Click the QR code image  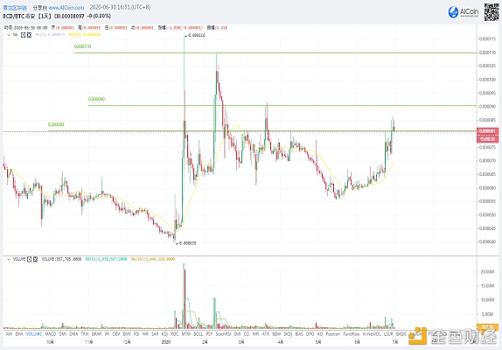(x=491, y=12)
